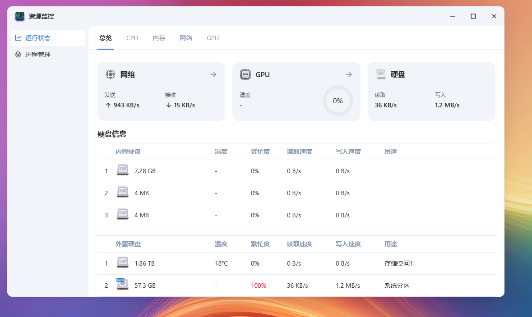This screenshot has height=317, width=532.
Task: Click the 36 KB/s read value on 硬盘 card
Action: tap(386, 105)
